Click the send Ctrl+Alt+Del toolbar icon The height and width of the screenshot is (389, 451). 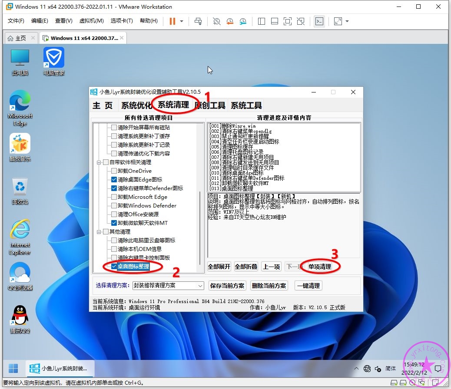pyautogui.click(x=198, y=21)
